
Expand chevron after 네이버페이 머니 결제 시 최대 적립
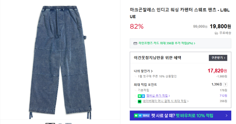point(188,101)
